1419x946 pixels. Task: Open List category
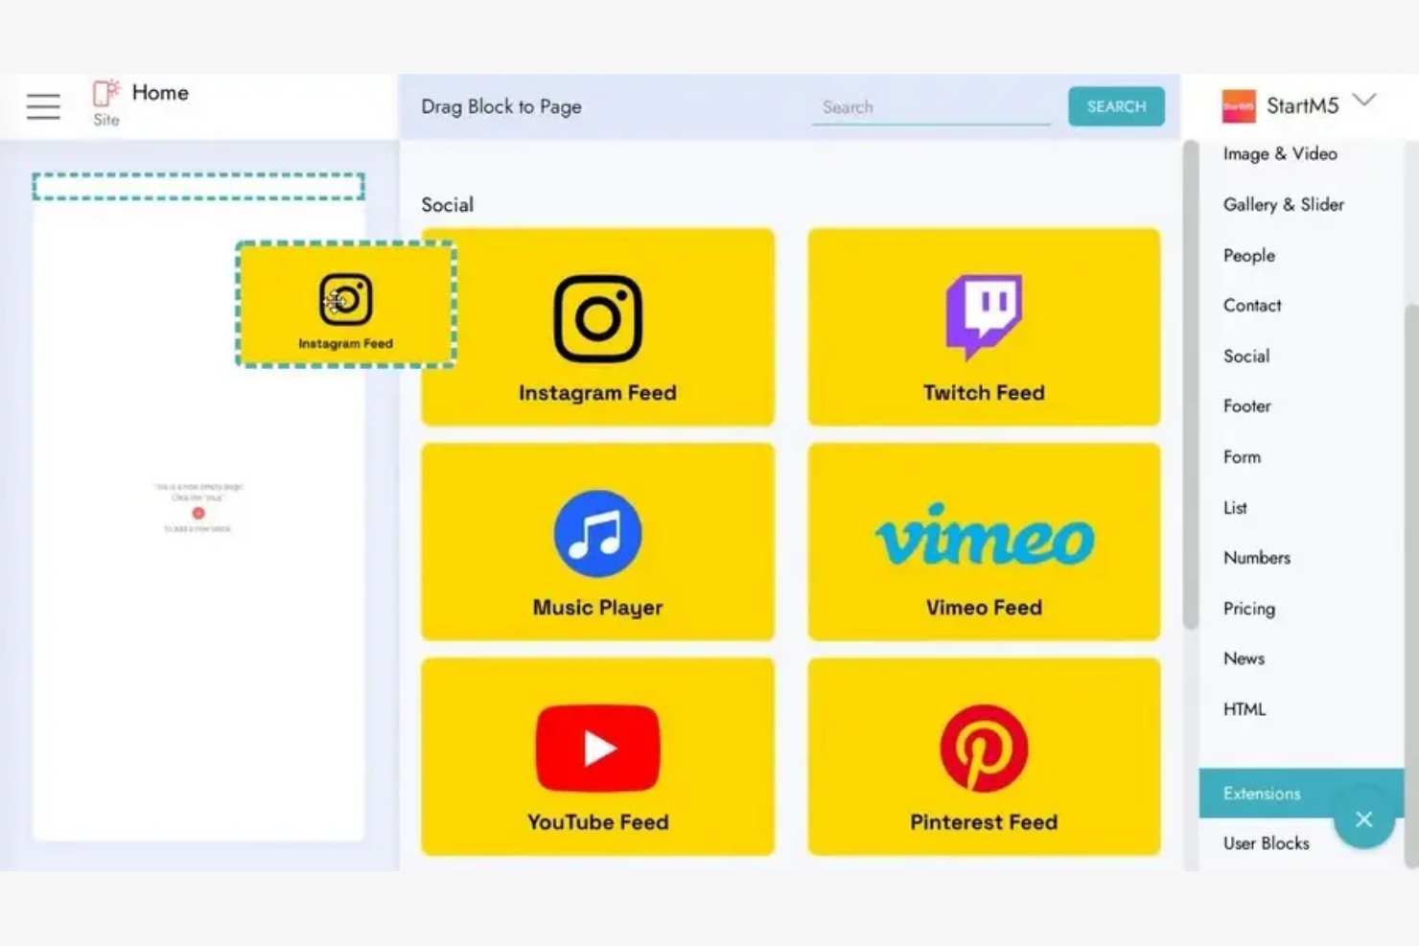coord(1235,507)
